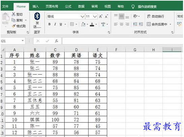184x137 pixels.
Task: Switch to the Formulas (公式) tab
Action: coord(68,6)
